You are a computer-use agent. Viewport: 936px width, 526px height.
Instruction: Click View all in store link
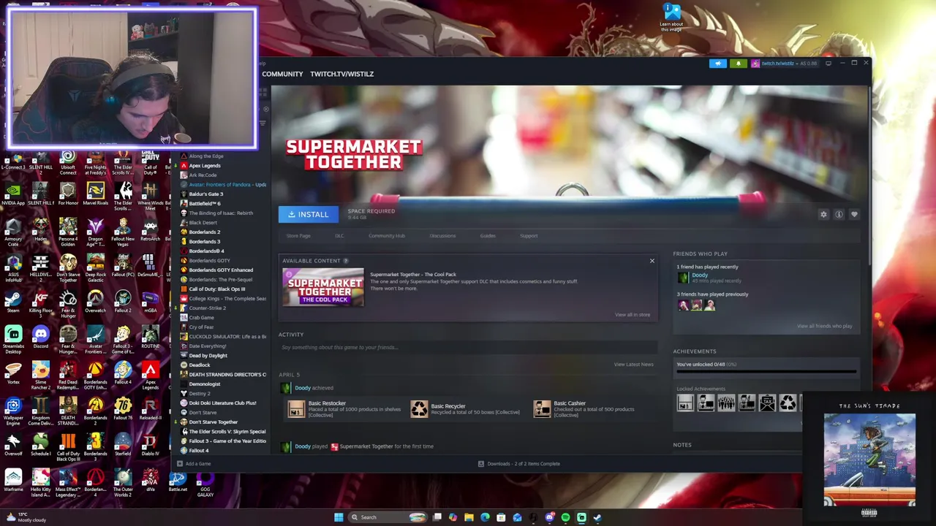pos(633,315)
